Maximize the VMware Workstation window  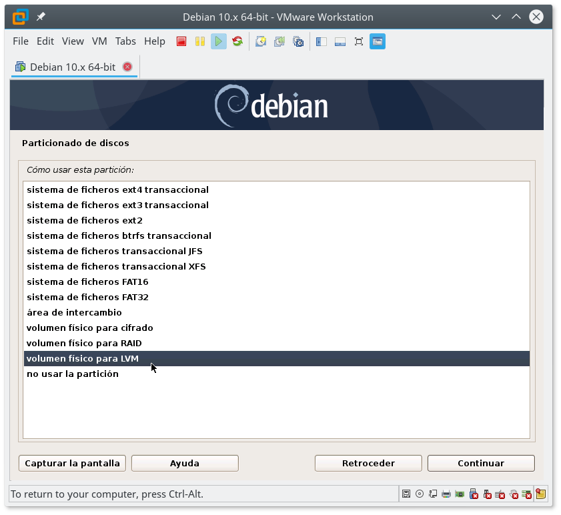(516, 17)
